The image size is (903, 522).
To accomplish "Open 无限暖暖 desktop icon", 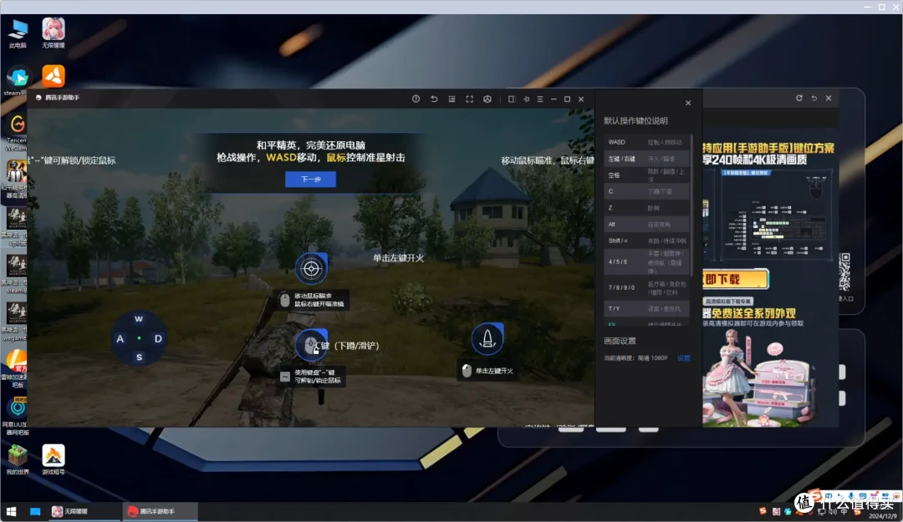I will point(53,33).
